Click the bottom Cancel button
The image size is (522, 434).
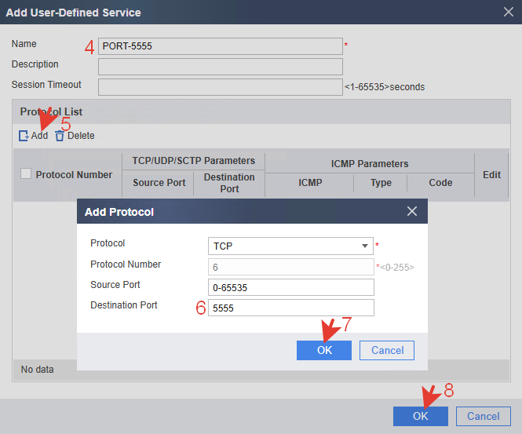tap(484, 416)
